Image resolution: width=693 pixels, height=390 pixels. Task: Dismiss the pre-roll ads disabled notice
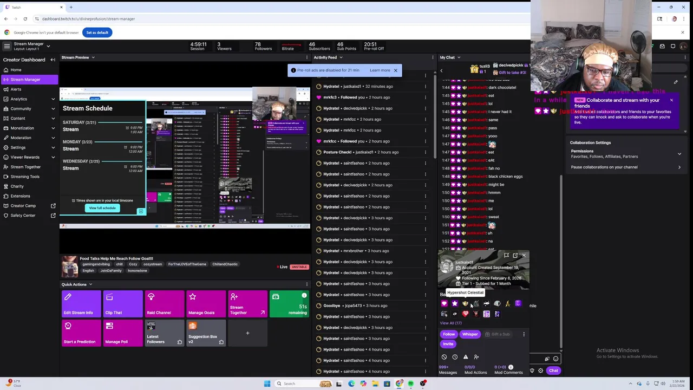[395, 70]
